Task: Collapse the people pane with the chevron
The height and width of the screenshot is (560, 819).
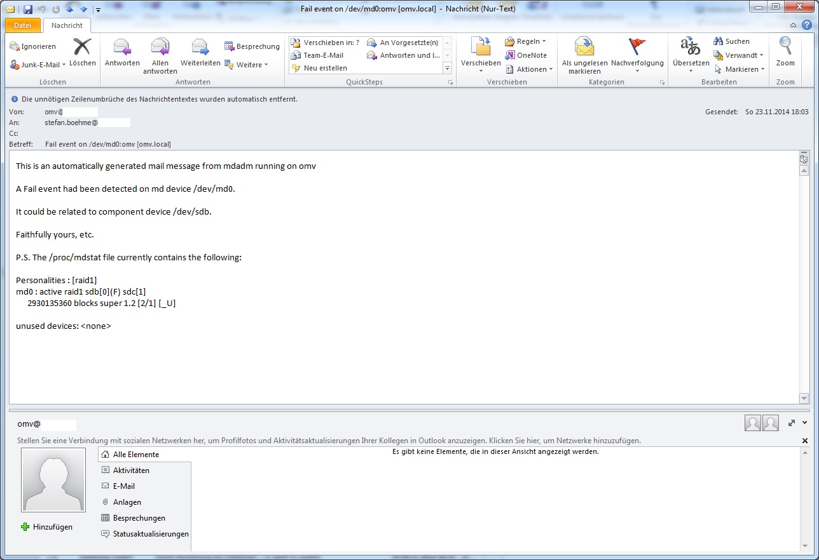Action: (805, 423)
